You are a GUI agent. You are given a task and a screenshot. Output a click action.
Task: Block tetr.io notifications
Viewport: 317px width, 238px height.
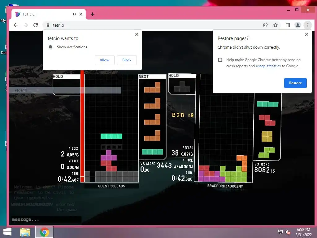point(127,60)
